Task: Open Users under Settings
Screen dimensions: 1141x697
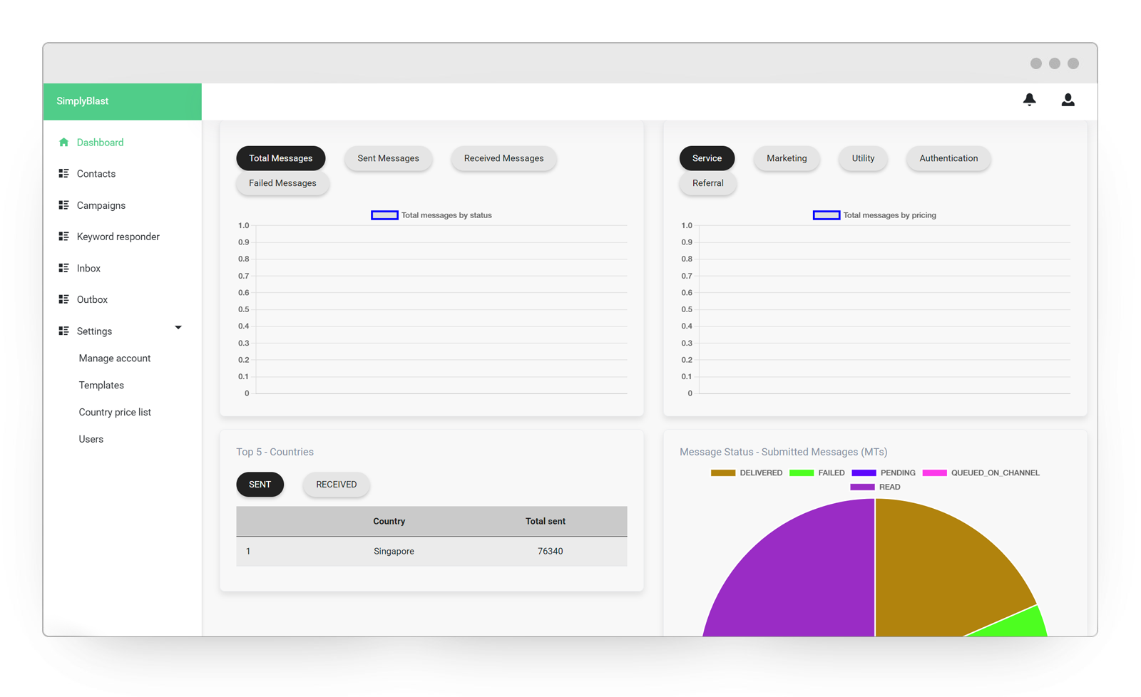Action: [x=91, y=440]
